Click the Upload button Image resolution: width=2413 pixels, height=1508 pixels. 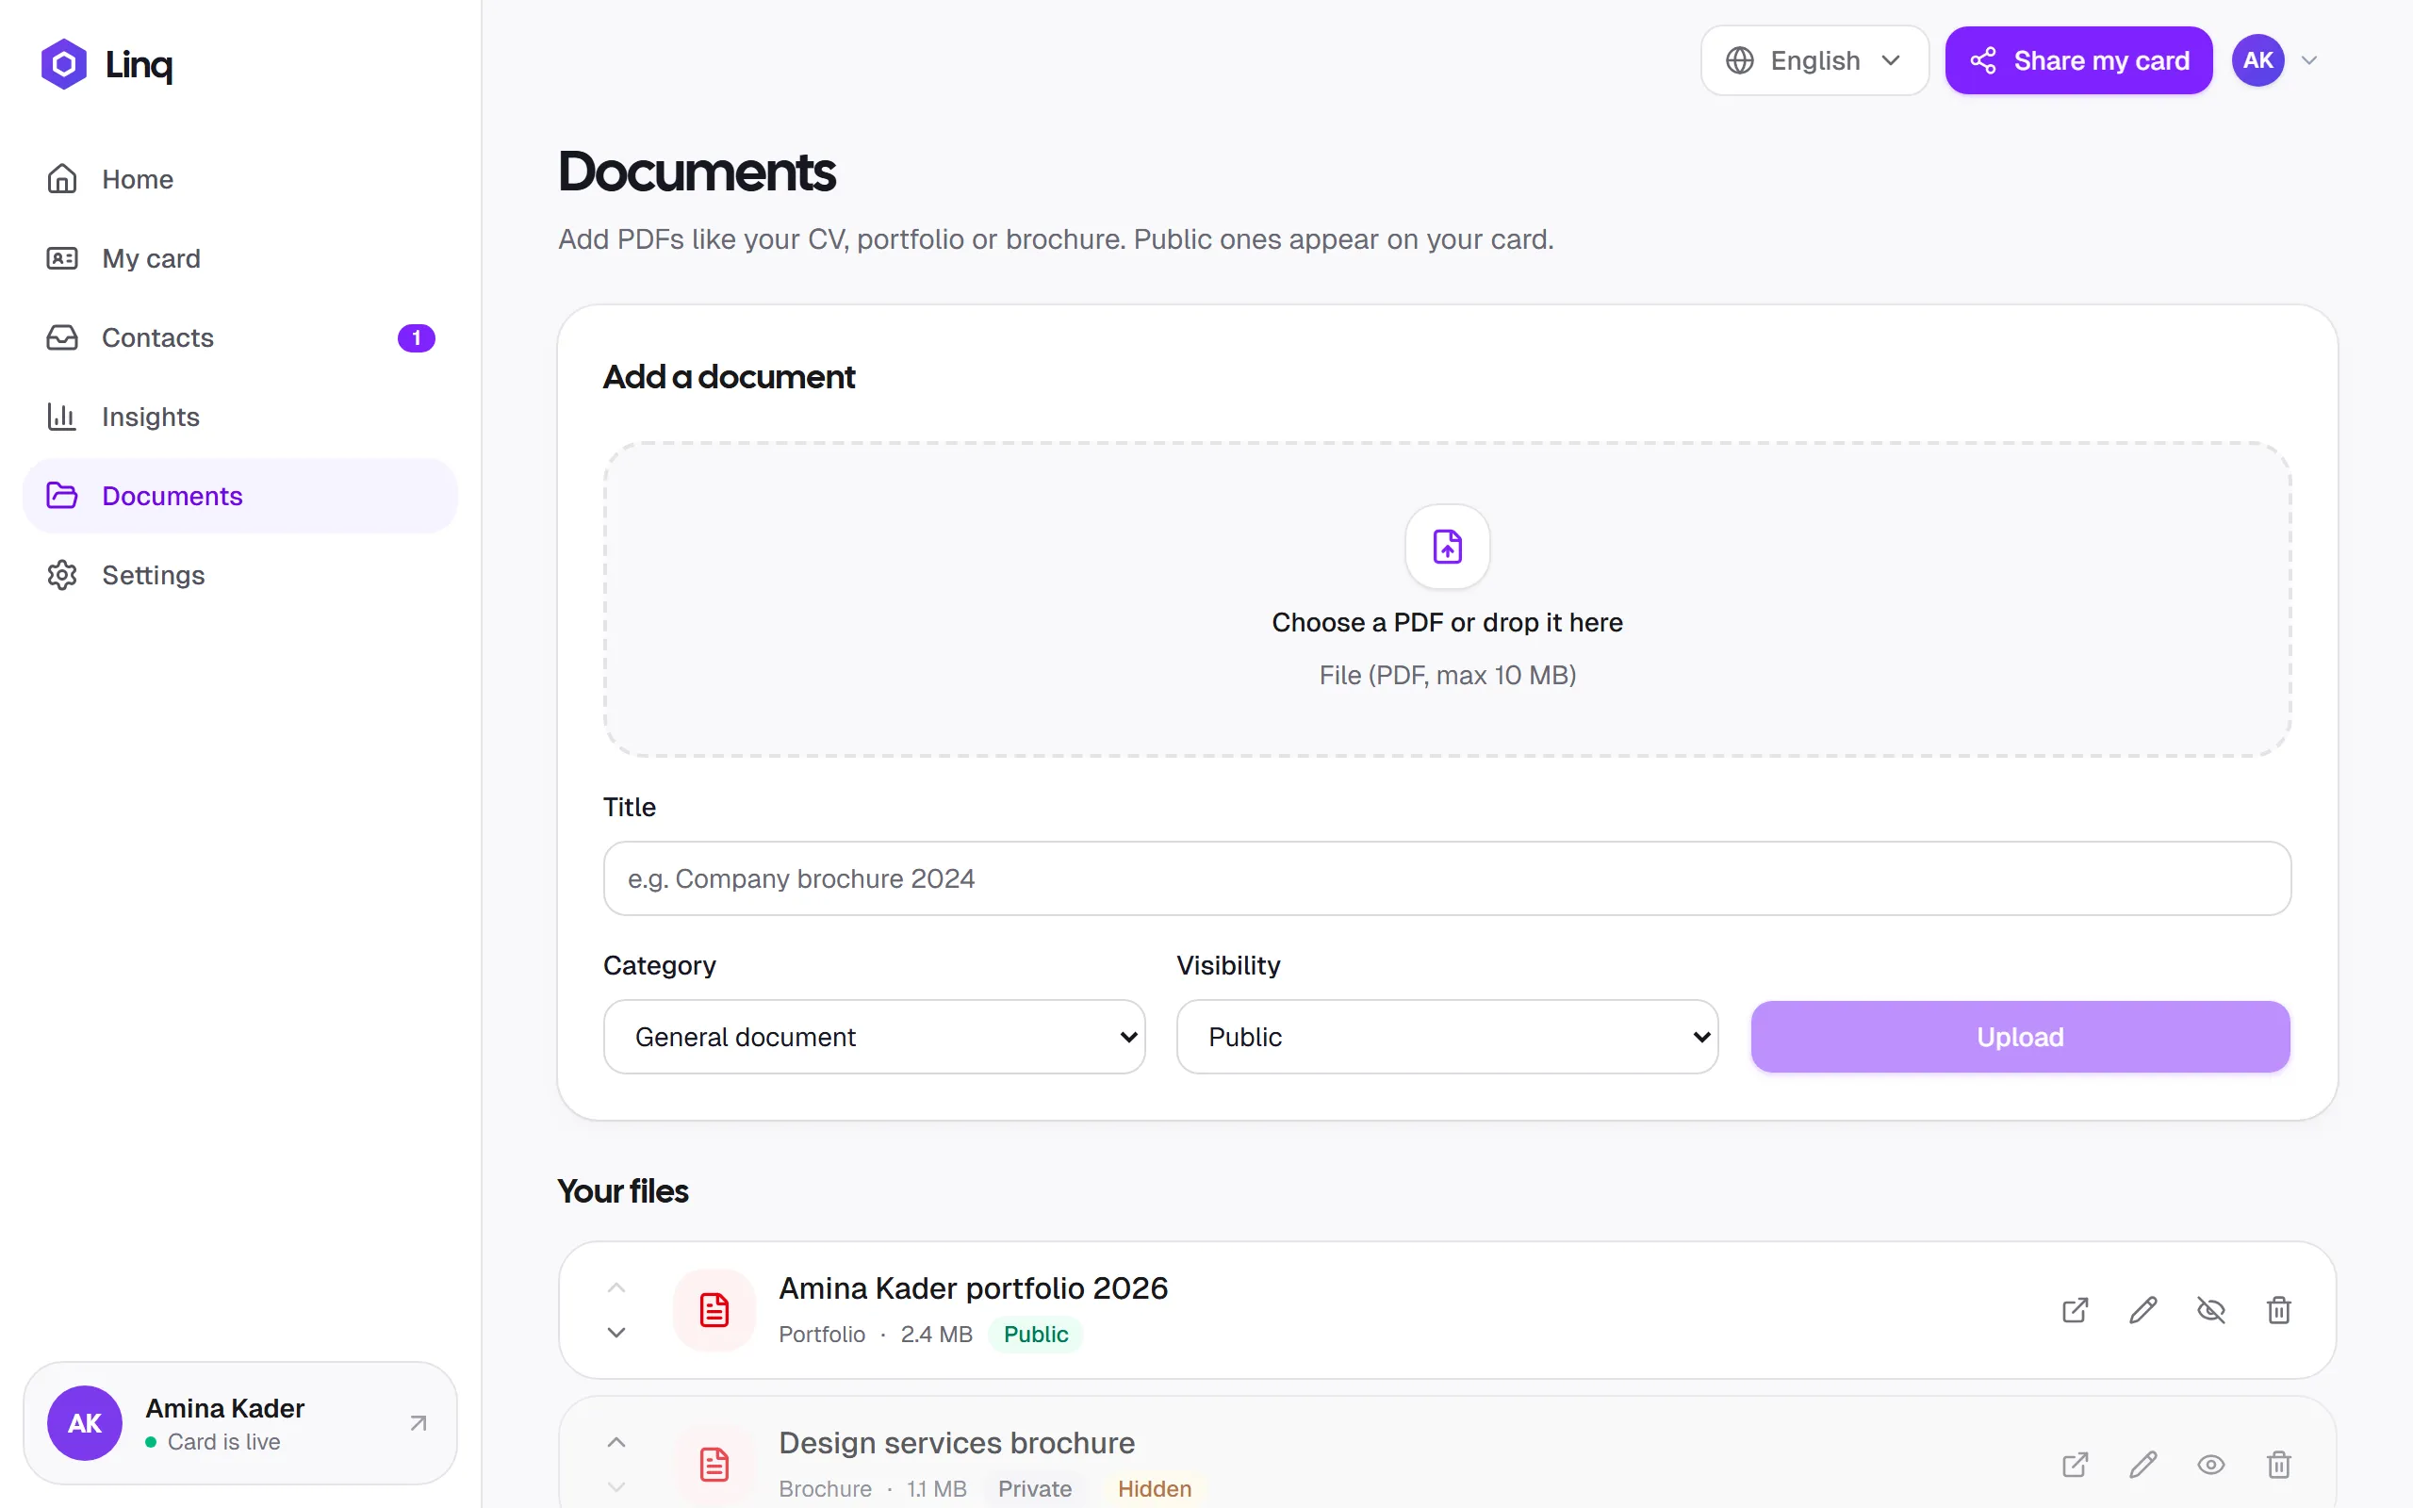[2020, 1038]
